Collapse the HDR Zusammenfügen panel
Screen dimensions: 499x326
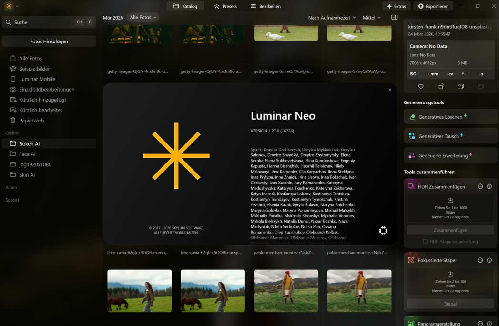[480, 186]
